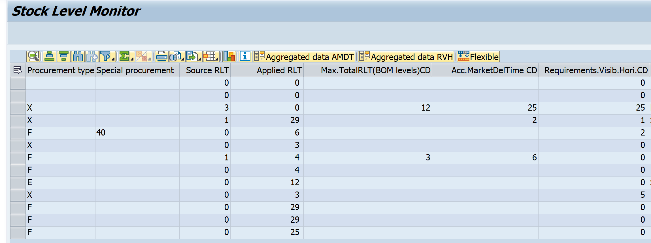Select the row with procurement type E

pyautogui.click(x=18, y=182)
